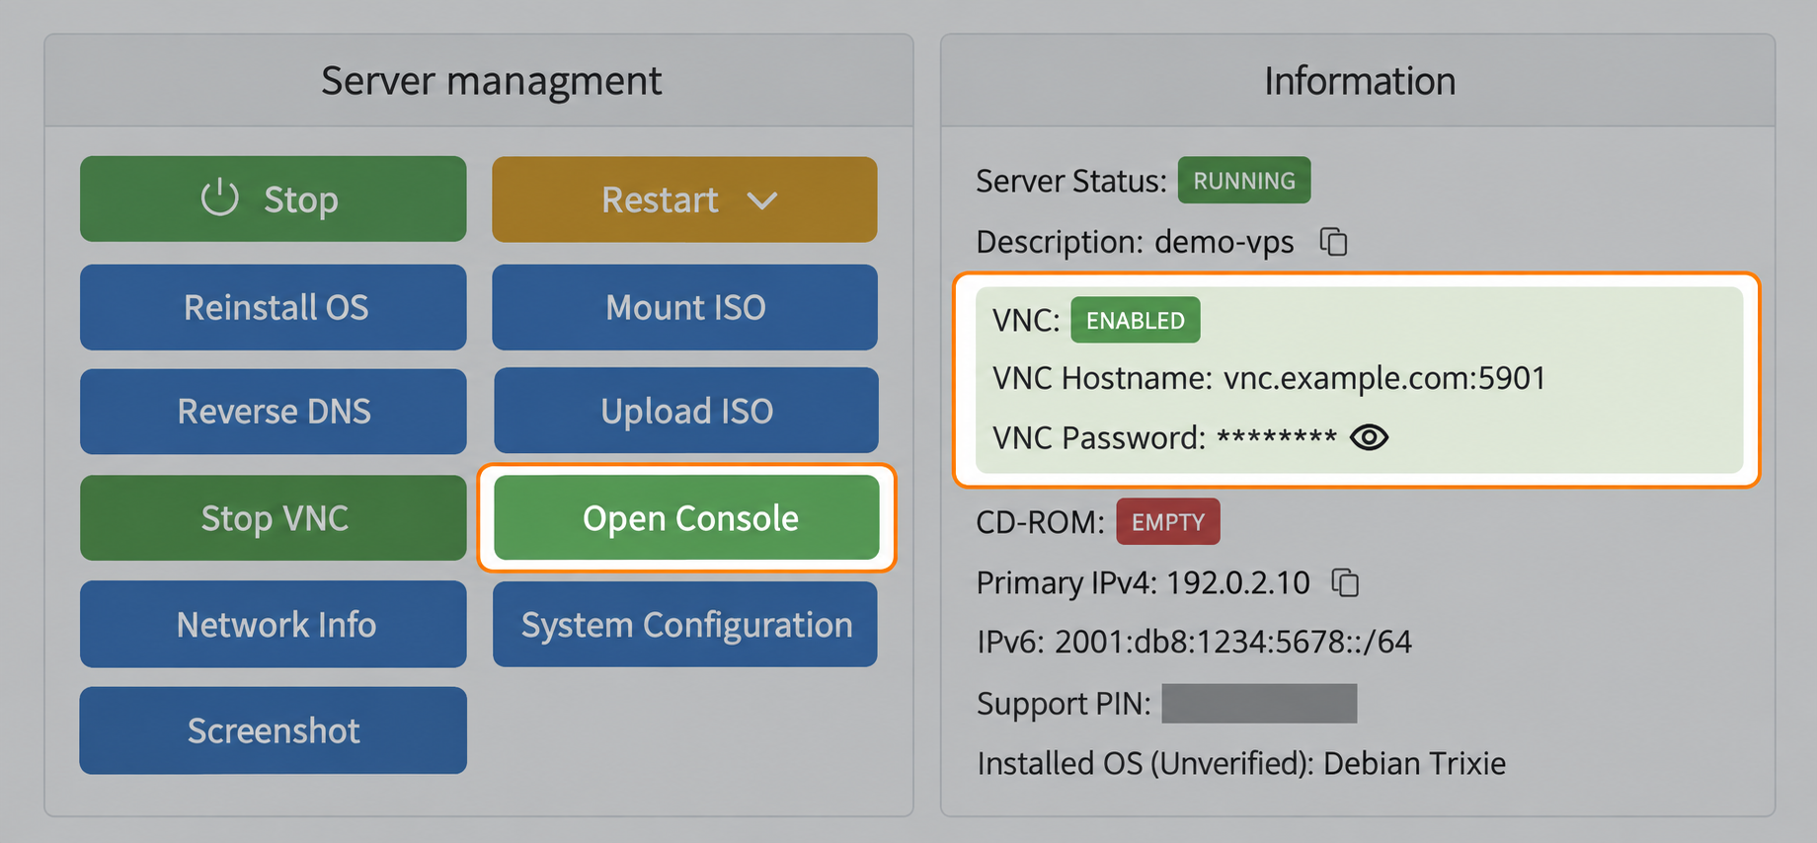Click the RUNNING status badge
Image resolution: width=1817 pixels, height=843 pixels.
click(1244, 181)
